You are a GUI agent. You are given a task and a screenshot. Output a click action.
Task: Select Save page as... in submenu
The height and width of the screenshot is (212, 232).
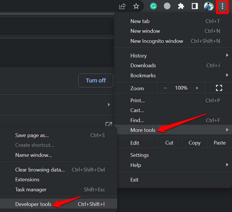tap(58, 135)
